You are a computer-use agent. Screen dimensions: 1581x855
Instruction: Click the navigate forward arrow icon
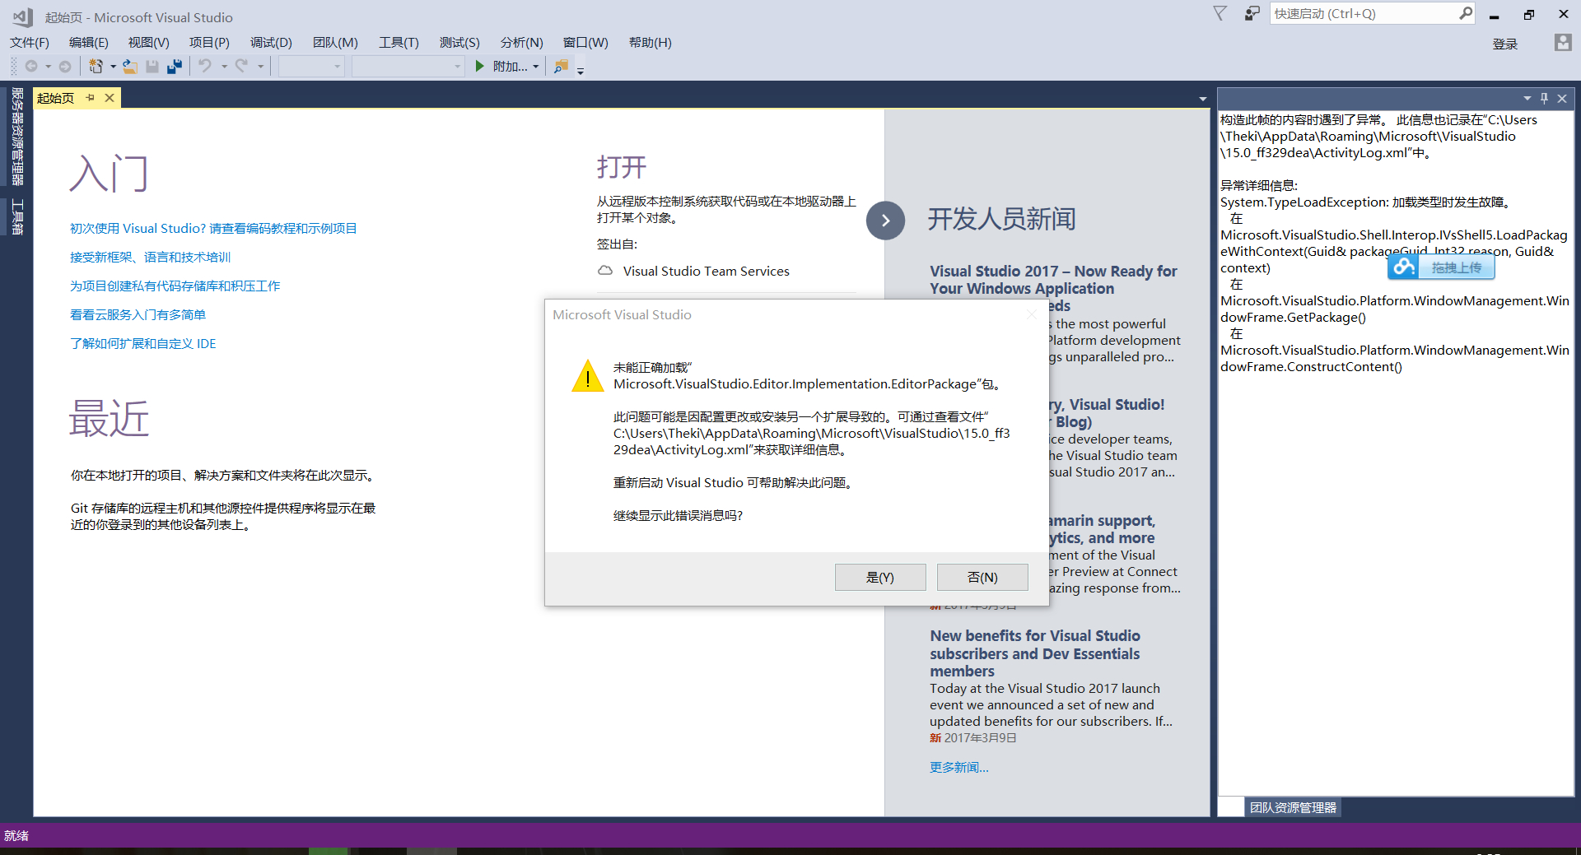65,67
